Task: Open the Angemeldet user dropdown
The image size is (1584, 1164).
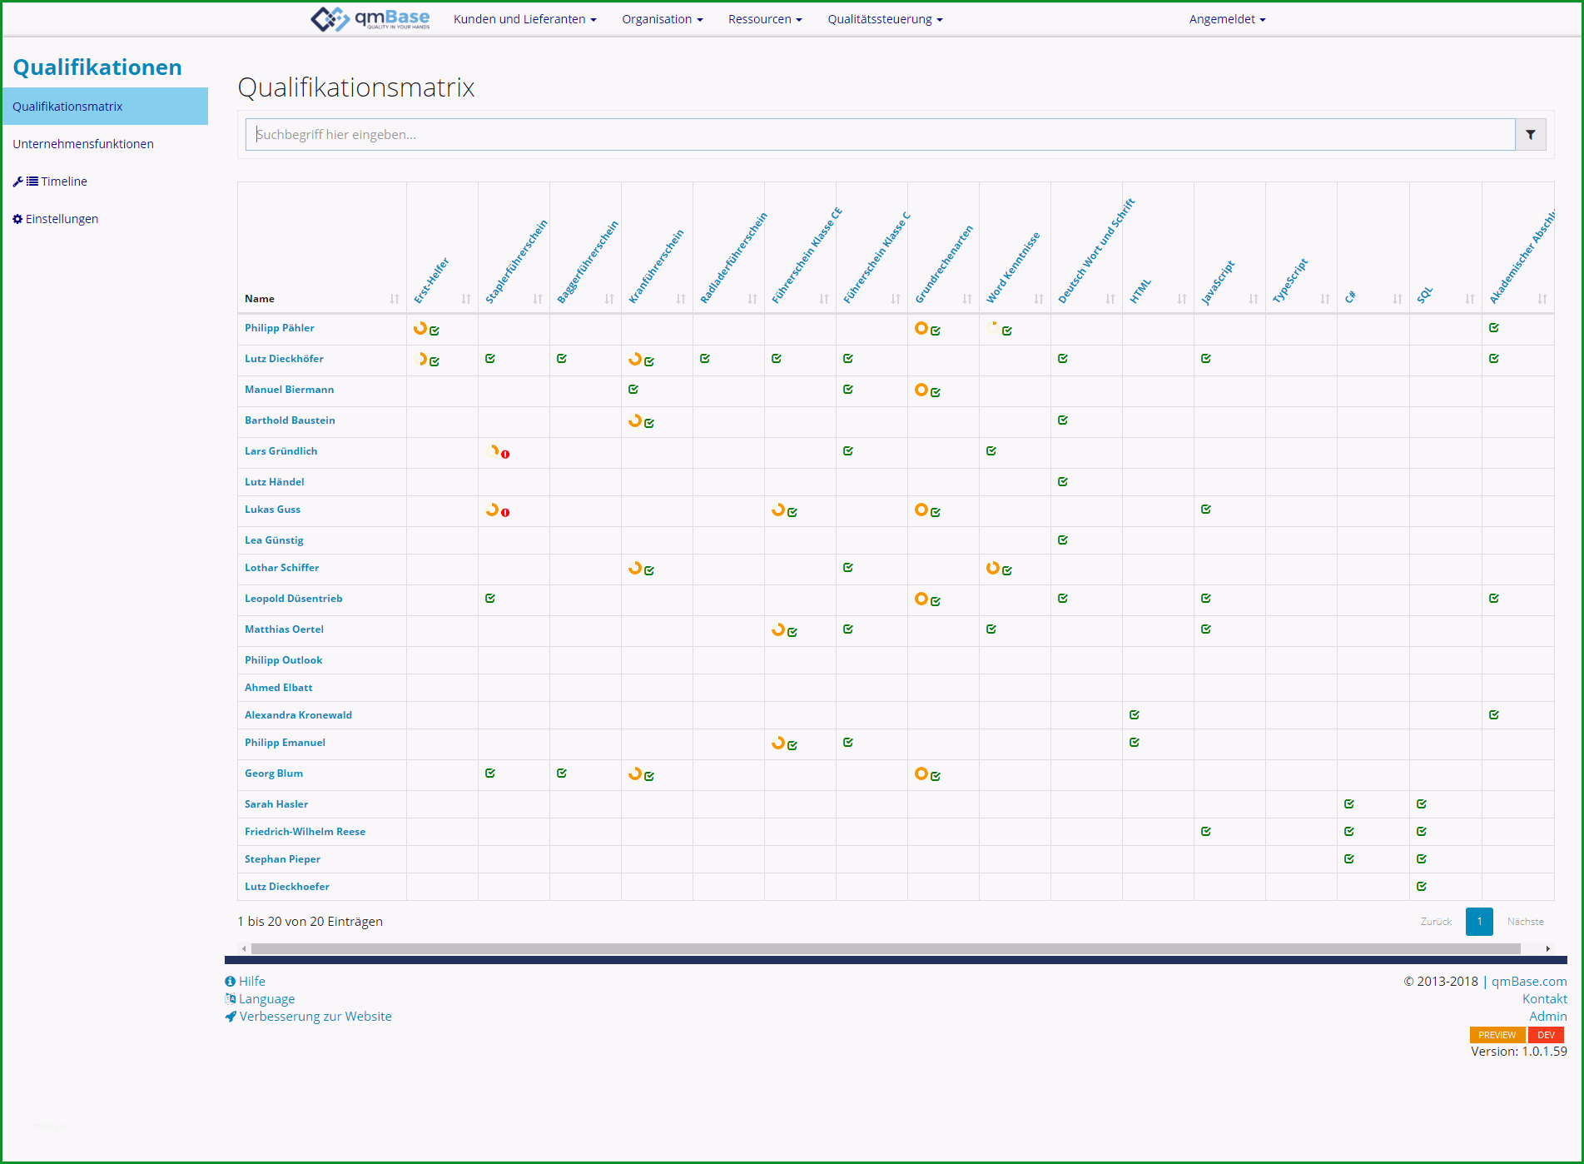Action: pyautogui.click(x=1228, y=19)
